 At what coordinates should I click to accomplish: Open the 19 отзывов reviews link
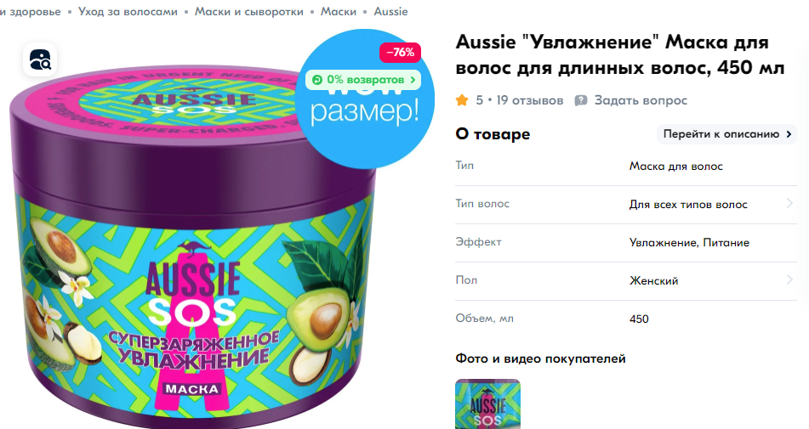(x=530, y=100)
